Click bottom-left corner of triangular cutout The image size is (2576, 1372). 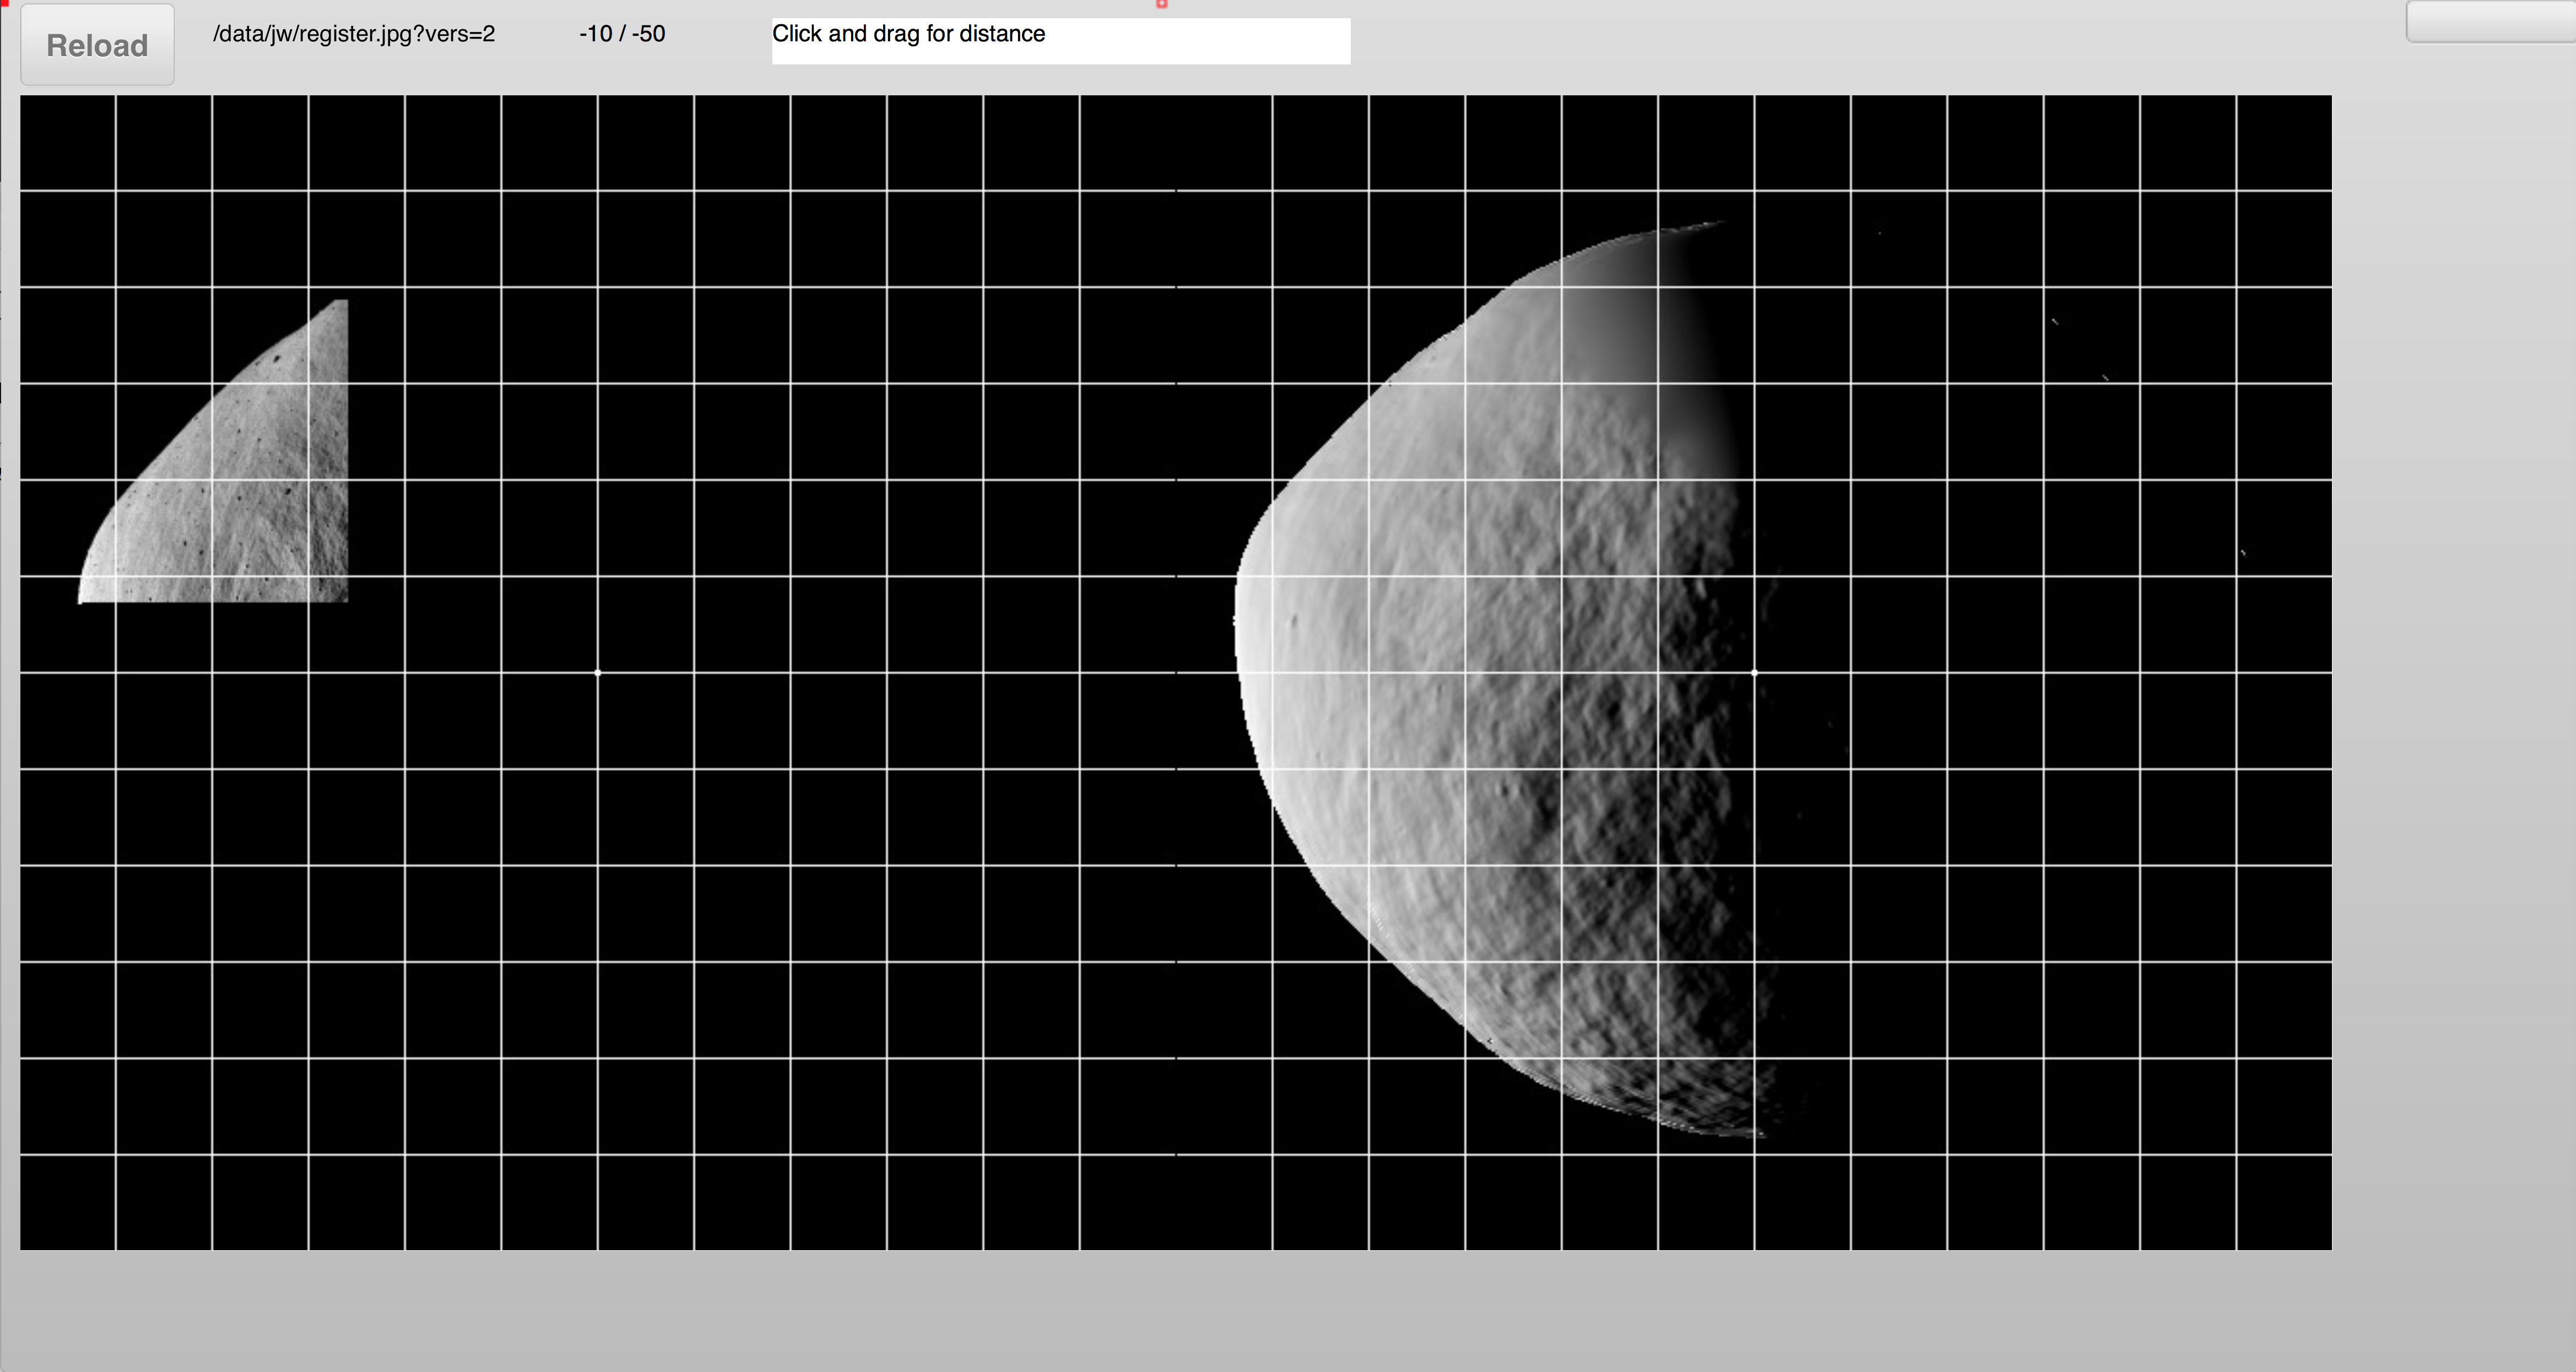(81, 600)
